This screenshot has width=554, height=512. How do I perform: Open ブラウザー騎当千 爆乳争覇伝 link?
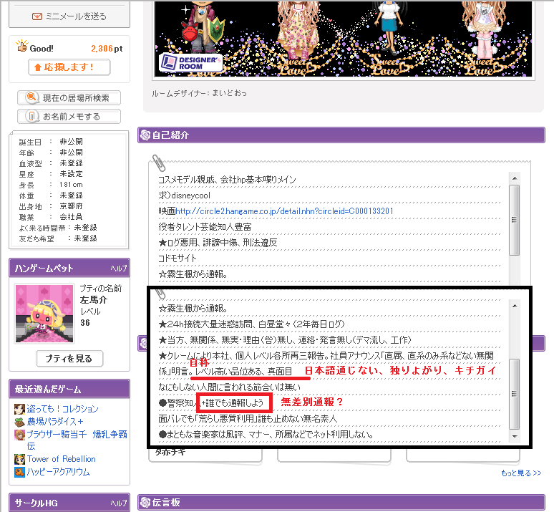(77, 440)
